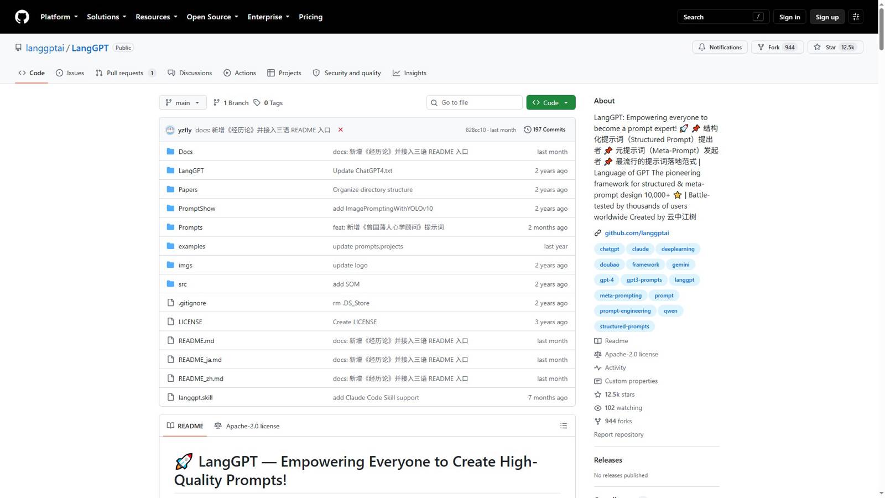Click yzfly's avatar in the commit bar
885x498 pixels.
pos(170,130)
